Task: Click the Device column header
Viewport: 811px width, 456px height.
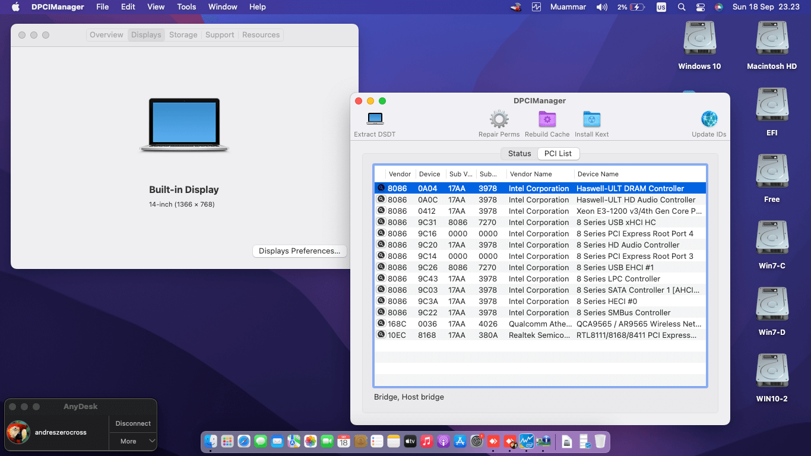Action: point(430,174)
